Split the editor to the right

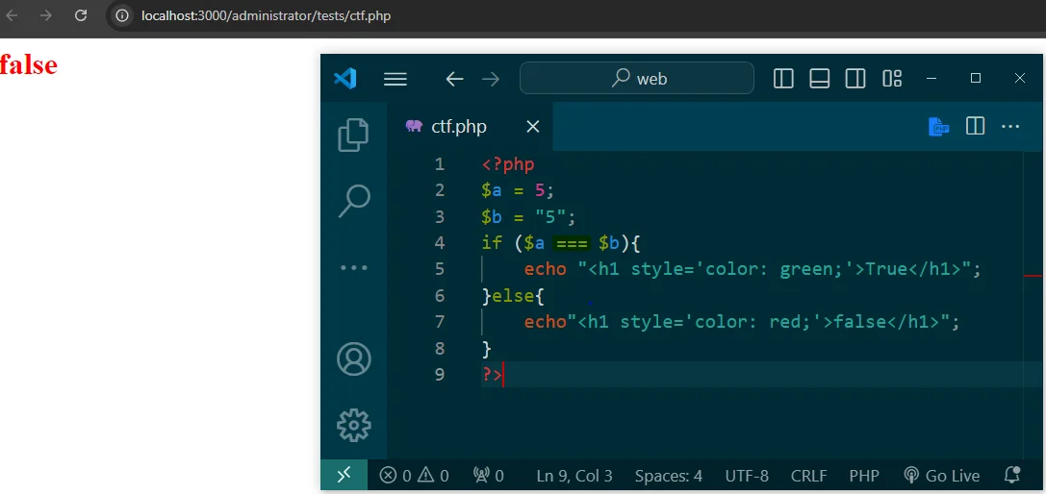tap(976, 126)
